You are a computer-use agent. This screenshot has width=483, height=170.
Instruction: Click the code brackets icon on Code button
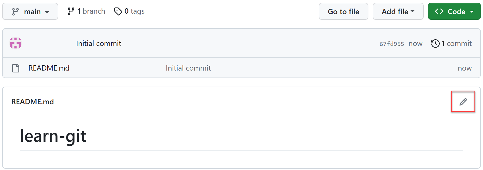point(439,11)
